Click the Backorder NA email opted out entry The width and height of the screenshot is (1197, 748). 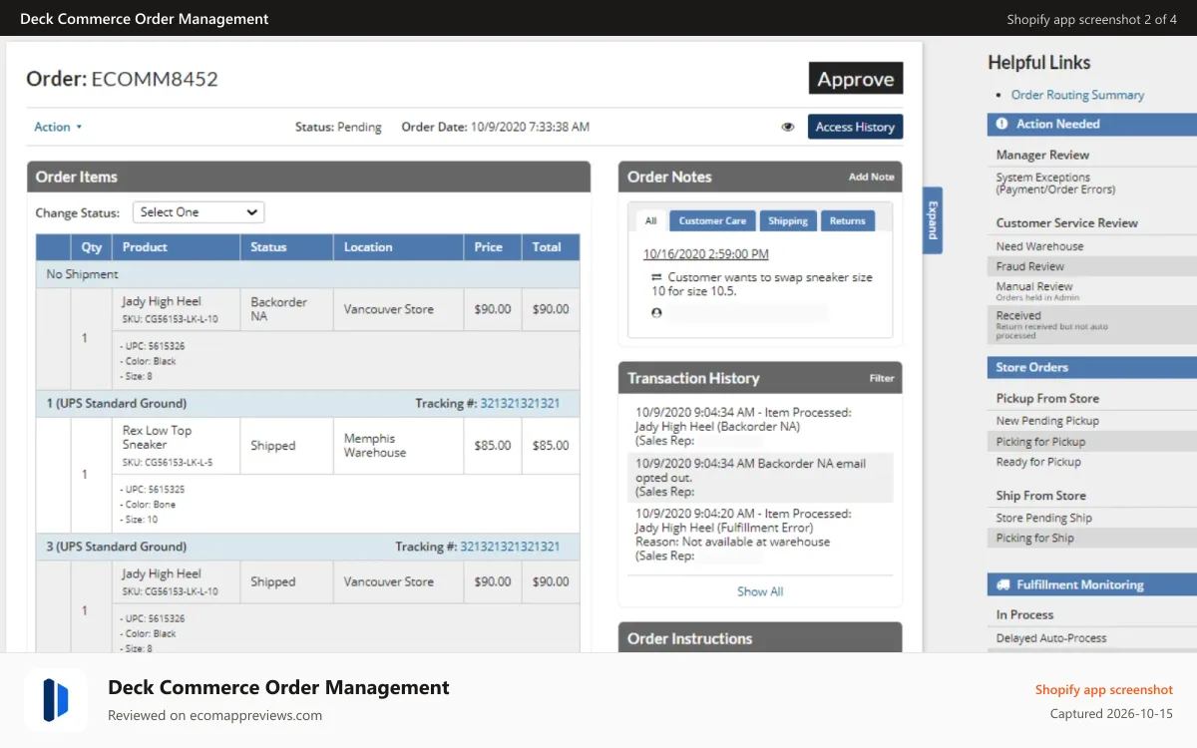[x=760, y=478]
